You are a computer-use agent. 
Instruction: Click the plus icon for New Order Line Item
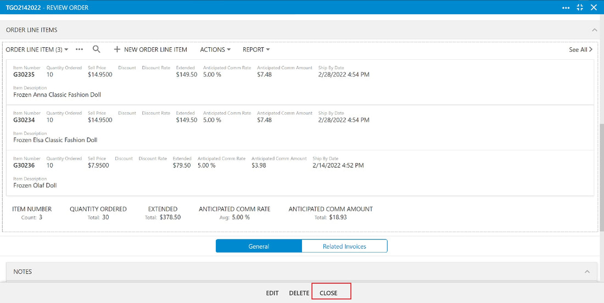(x=117, y=49)
